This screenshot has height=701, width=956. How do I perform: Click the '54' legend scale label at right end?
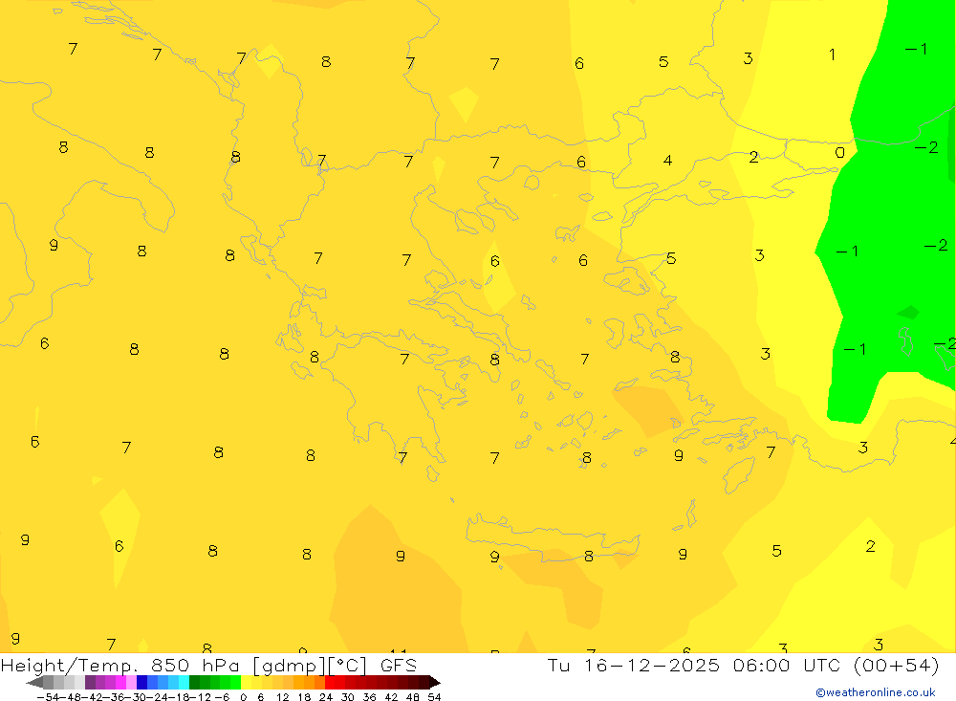click(434, 697)
